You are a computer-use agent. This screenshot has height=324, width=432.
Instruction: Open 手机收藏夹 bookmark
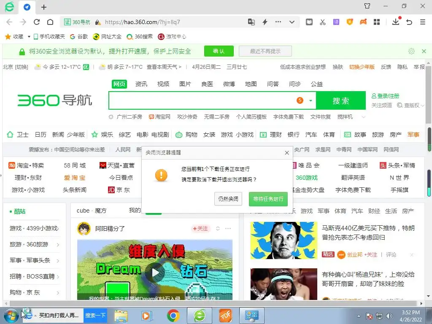click(49, 36)
